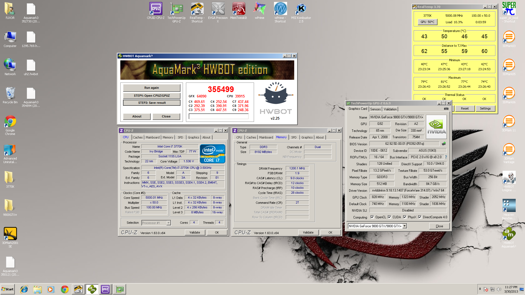The image size is (525, 295).
Task: Click the Core Voltage value 1.536 V
Action: tap(188, 161)
